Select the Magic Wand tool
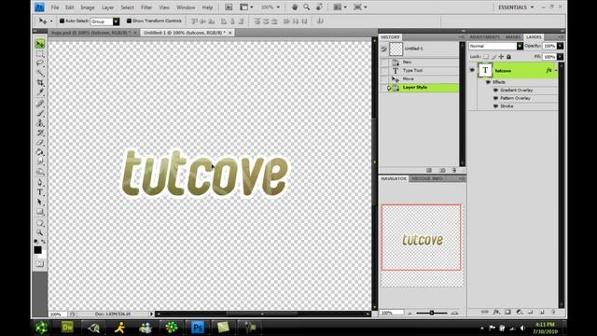Viewport: 597px width, 336px height. (x=39, y=73)
